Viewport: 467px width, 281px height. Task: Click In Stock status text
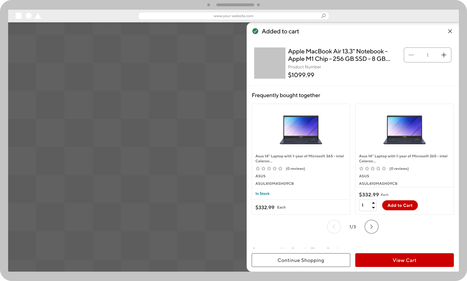coord(262,194)
